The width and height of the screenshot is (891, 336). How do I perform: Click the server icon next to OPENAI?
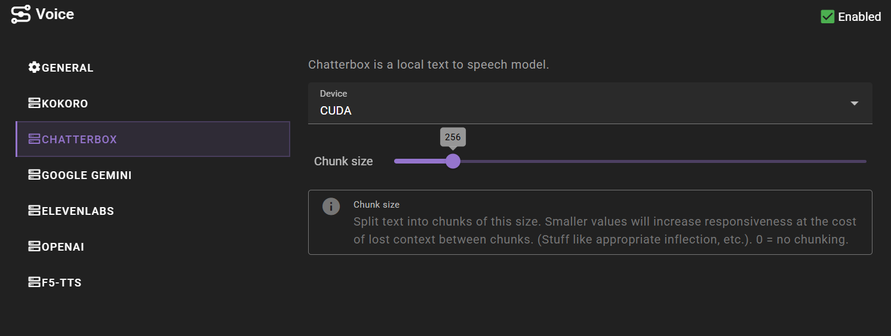click(x=34, y=246)
